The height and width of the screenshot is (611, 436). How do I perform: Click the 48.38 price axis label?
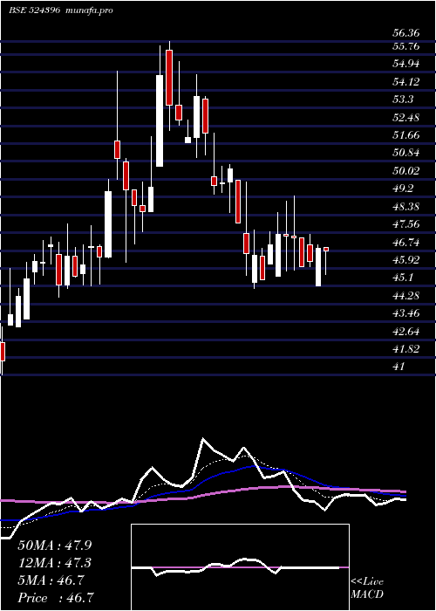click(406, 207)
